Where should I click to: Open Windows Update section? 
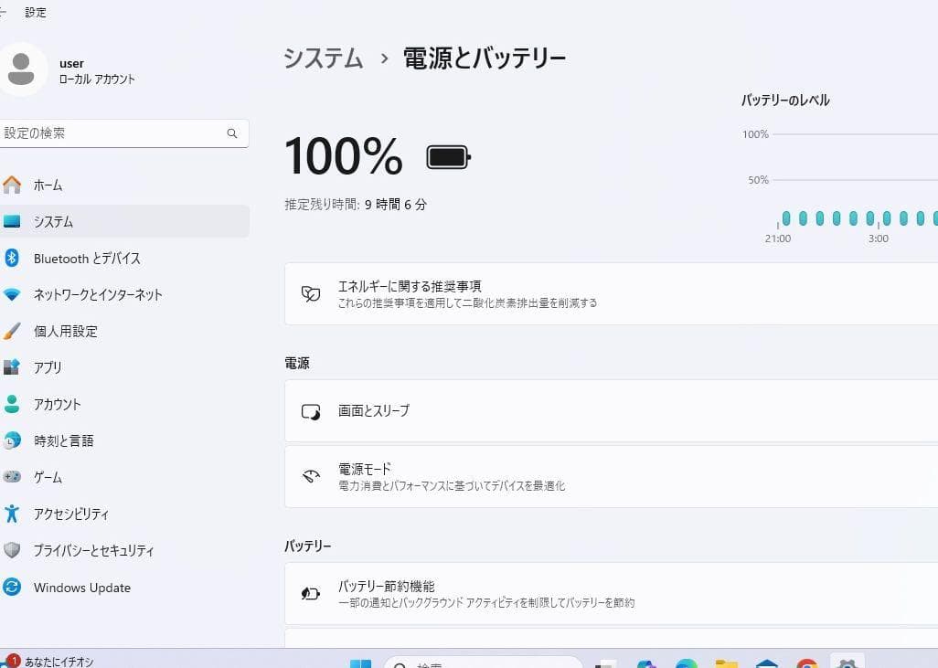[x=82, y=588]
